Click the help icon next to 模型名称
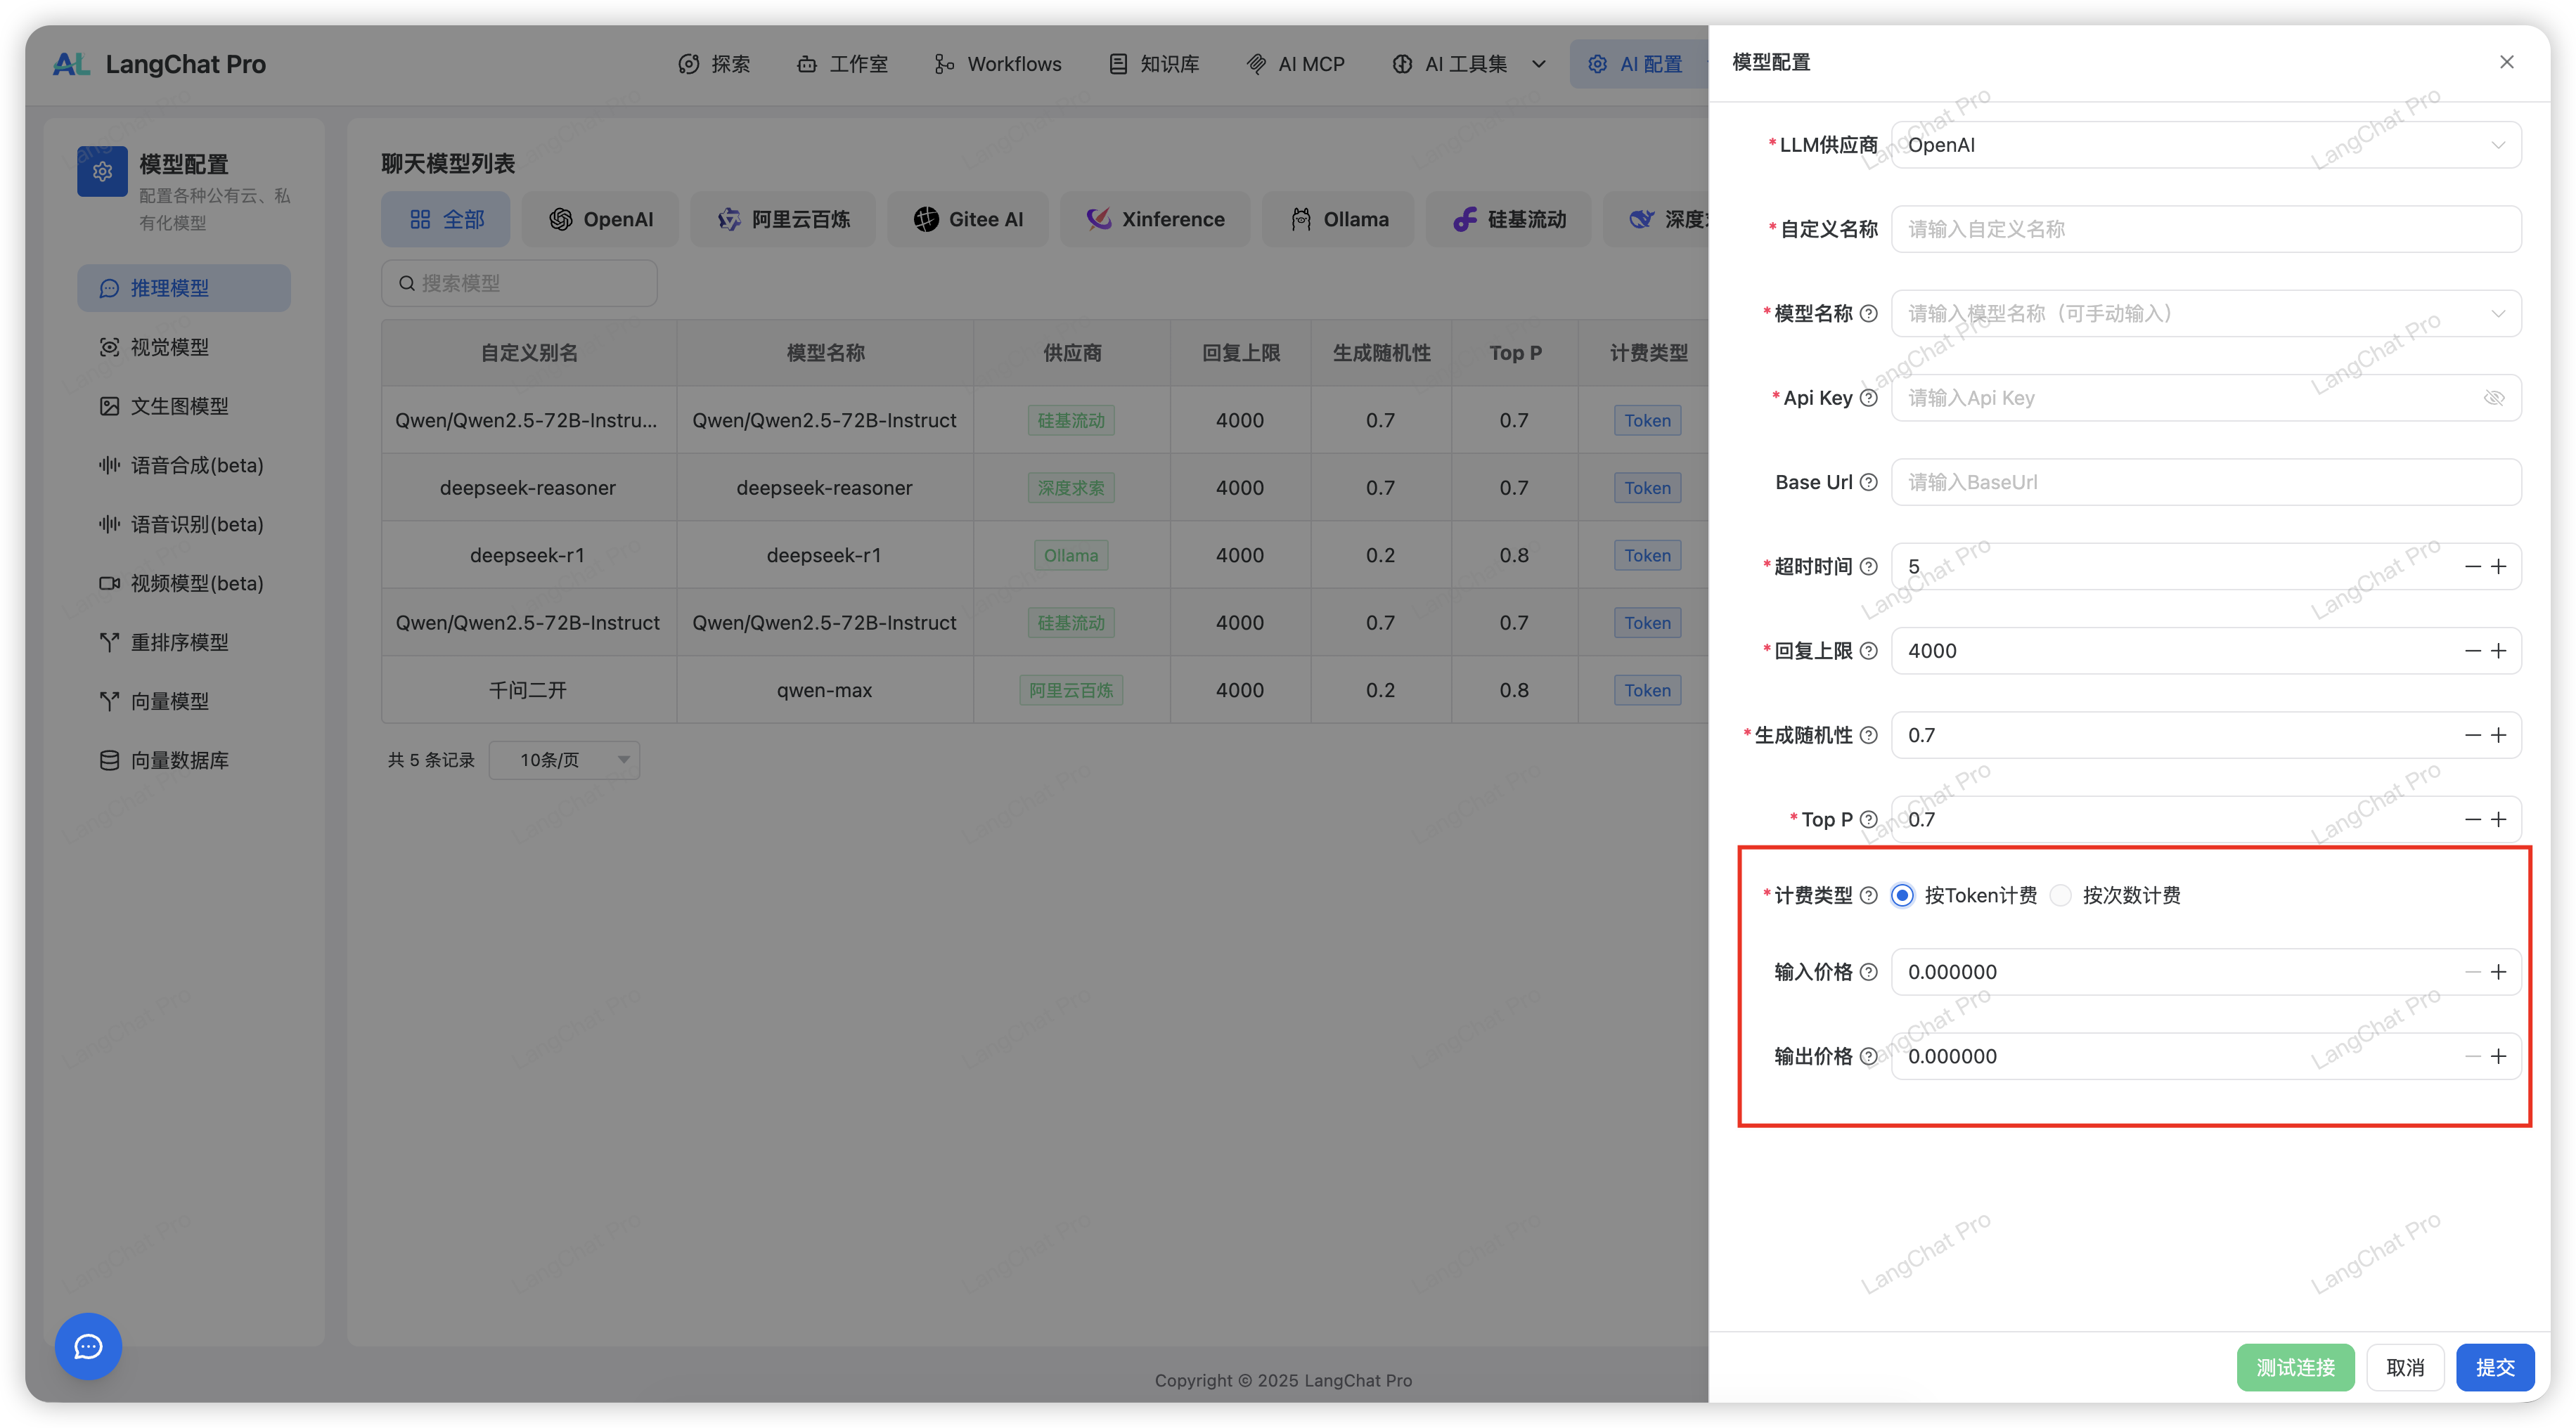The height and width of the screenshot is (1428, 2576). tap(1868, 313)
